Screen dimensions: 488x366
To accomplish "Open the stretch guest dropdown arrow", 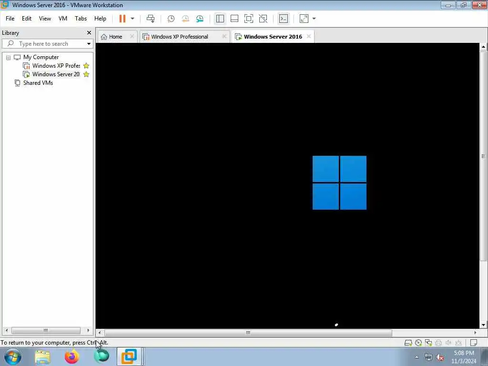I will tap(314, 19).
